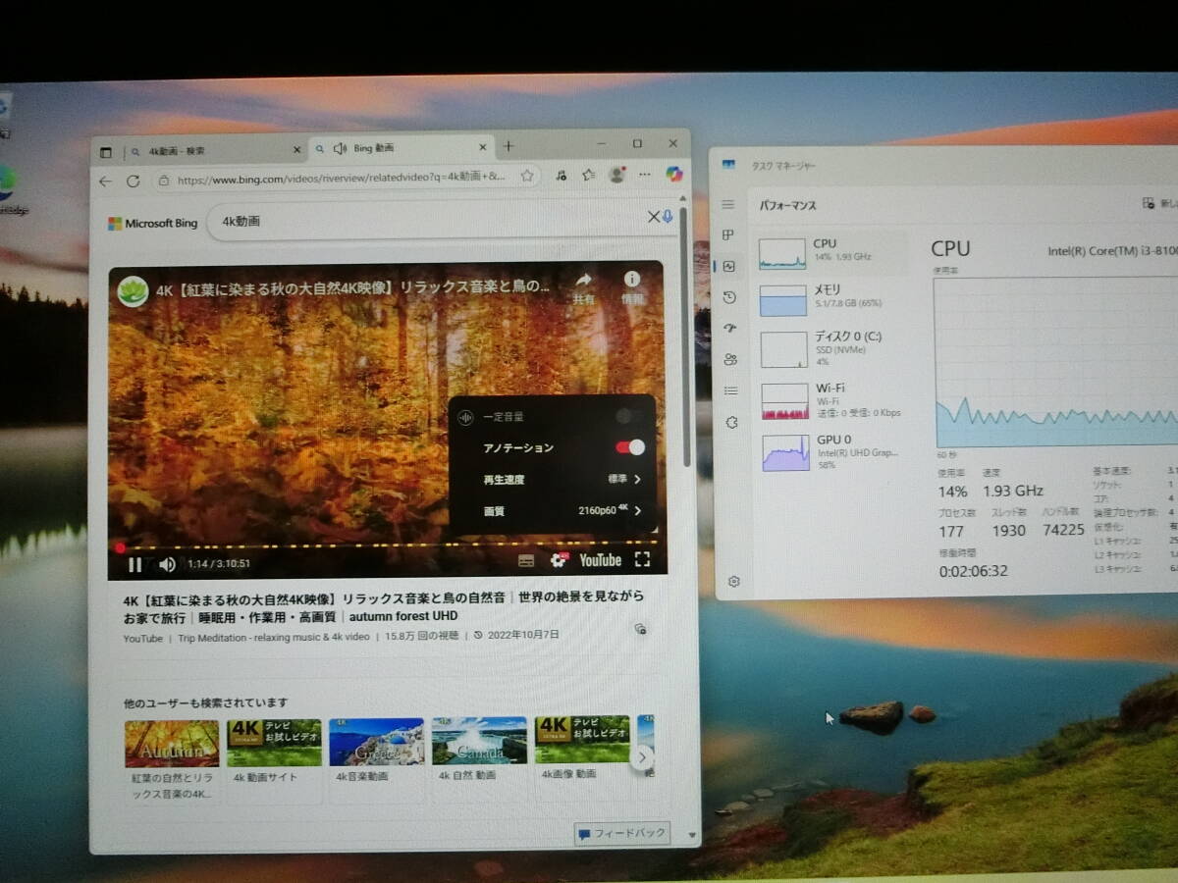The height and width of the screenshot is (883, 1178).
Task: Toggle the 一定音量 switch
Action: pos(630,416)
